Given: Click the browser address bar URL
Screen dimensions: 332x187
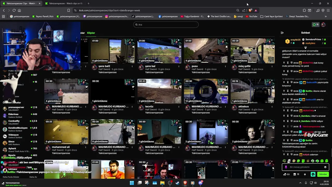Looking at the screenshot, I should tap(109, 10).
